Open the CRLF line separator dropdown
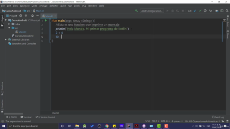Viewport: 230px width, 129px height. pos(156,121)
